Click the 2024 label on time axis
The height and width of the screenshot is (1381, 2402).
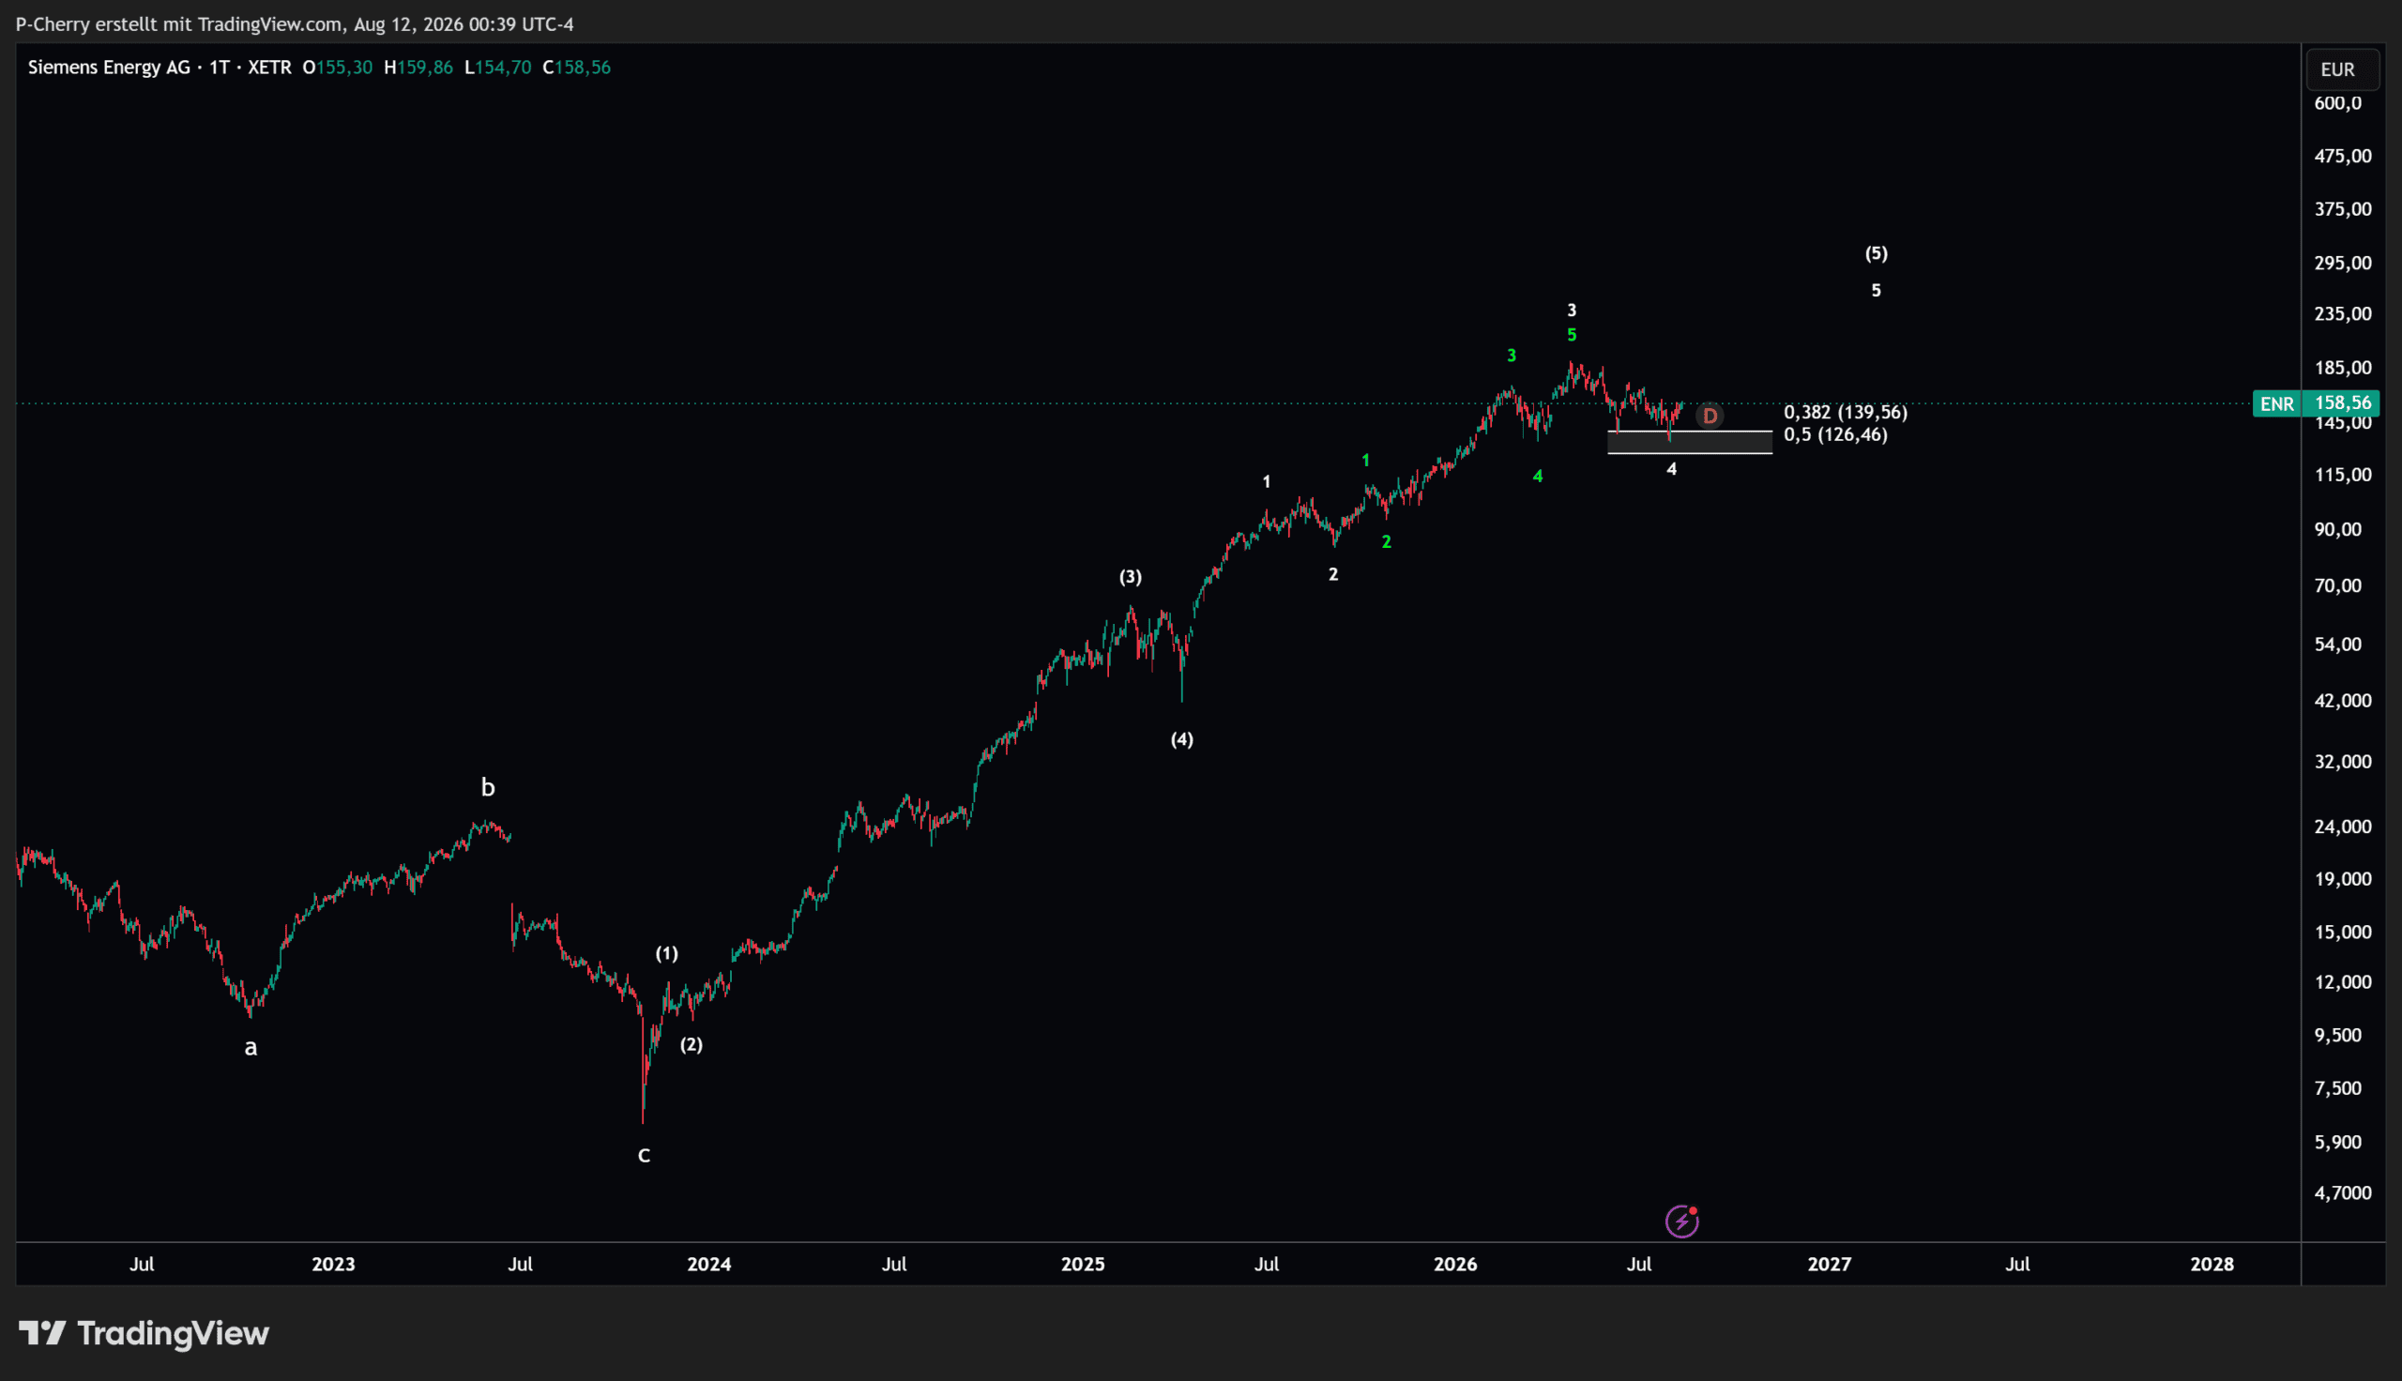coord(709,1265)
